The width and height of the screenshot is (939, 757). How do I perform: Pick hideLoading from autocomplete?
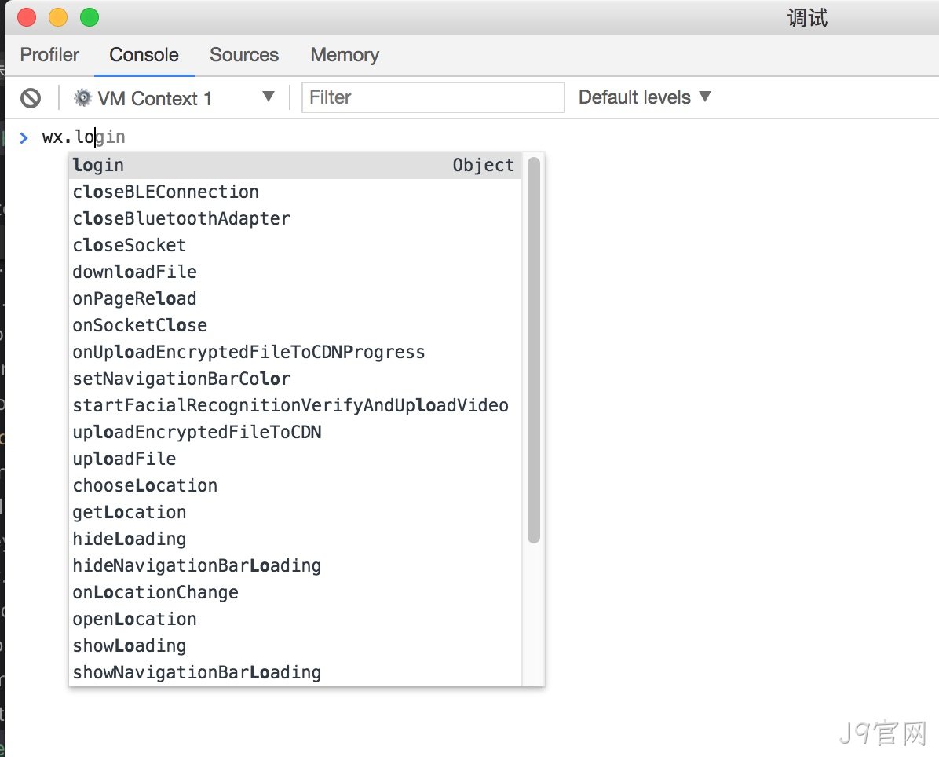tap(294, 539)
